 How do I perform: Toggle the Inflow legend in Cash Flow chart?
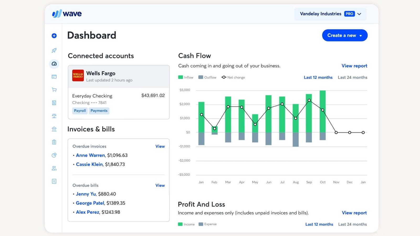point(186,77)
